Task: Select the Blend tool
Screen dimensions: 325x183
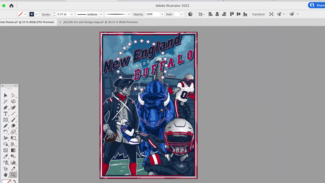Action: 13,156
